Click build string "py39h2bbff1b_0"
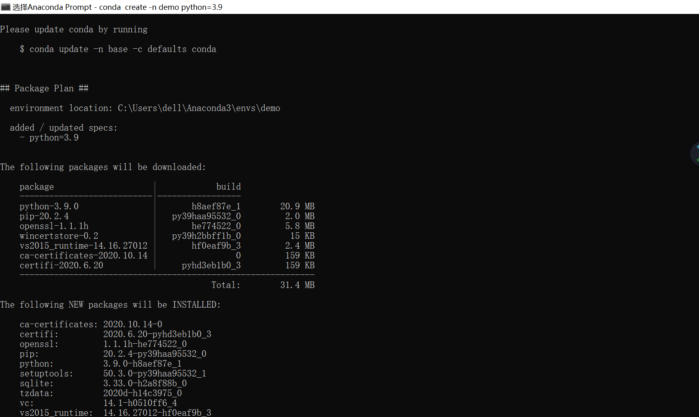This screenshot has width=699, height=417. [x=207, y=236]
